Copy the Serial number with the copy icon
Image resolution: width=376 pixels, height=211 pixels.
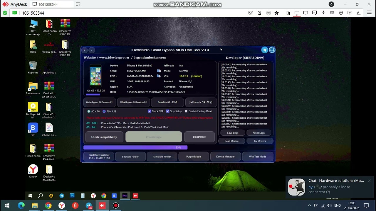(159, 71)
